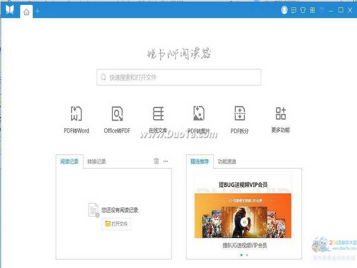Select the second carousel dot indicator
Image resolution: width=357 pixels, height=268 pixels.
[247, 255]
